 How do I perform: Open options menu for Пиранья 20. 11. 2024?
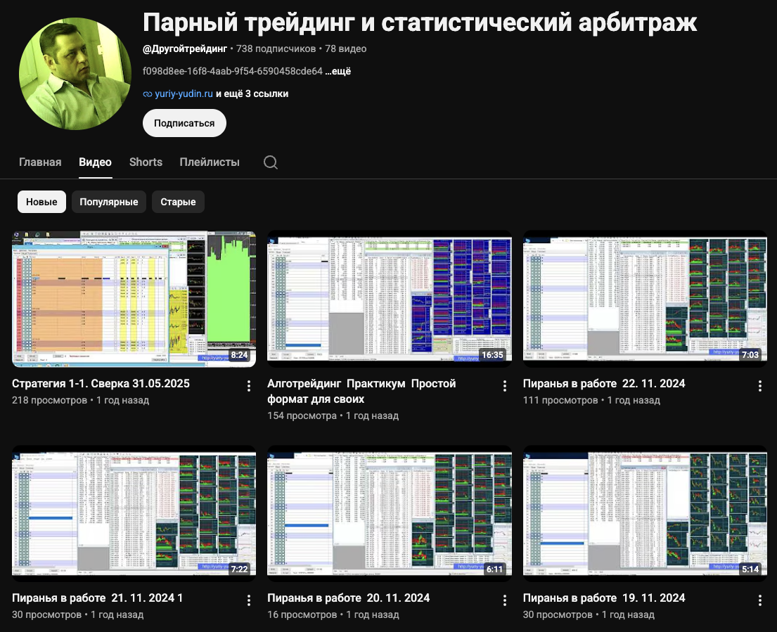pos(504,600)
